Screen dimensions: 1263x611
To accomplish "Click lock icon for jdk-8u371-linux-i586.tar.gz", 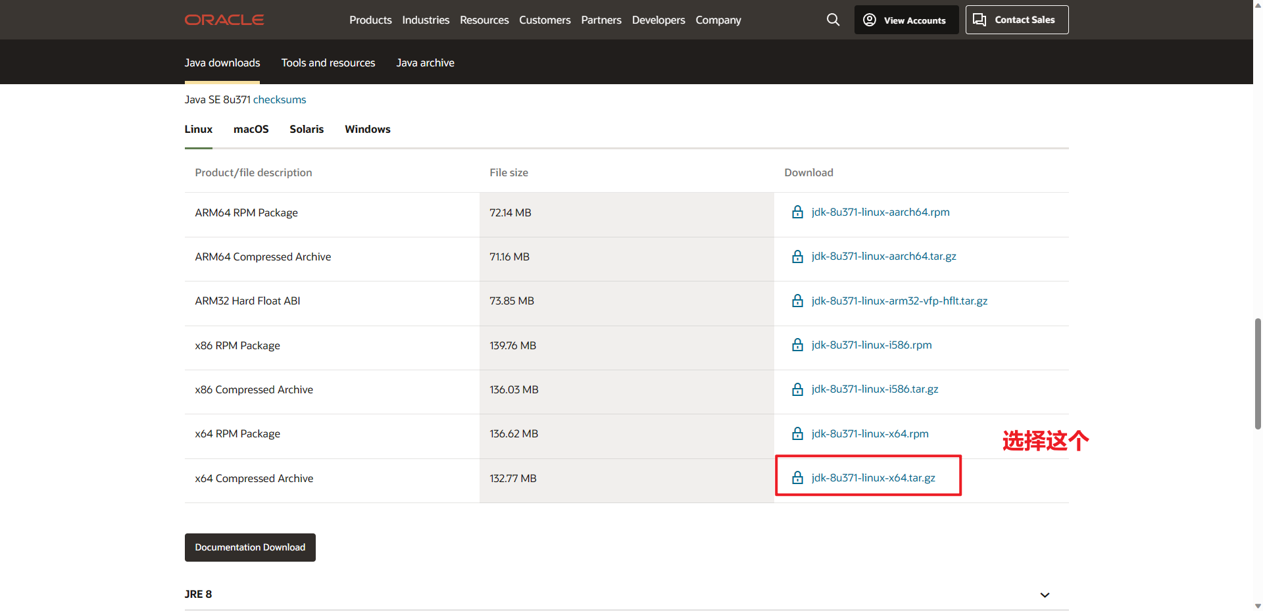I will click(797, 389).
